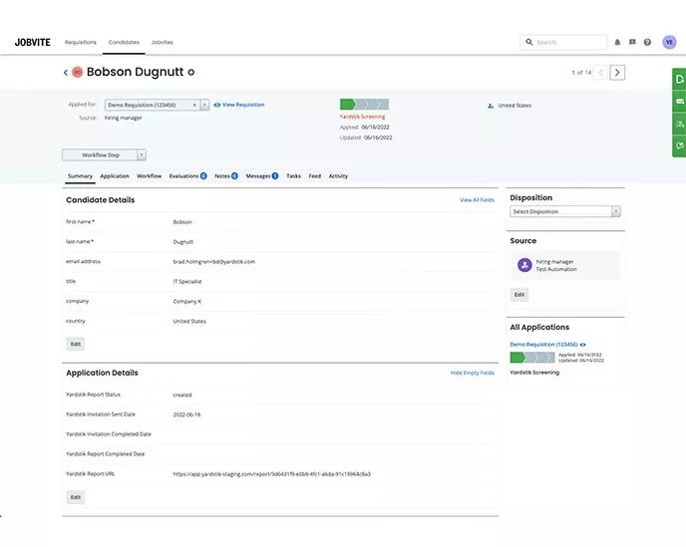
Task: Click the View All Fields link
Action: pyautogui.click(x=477, y=200)
